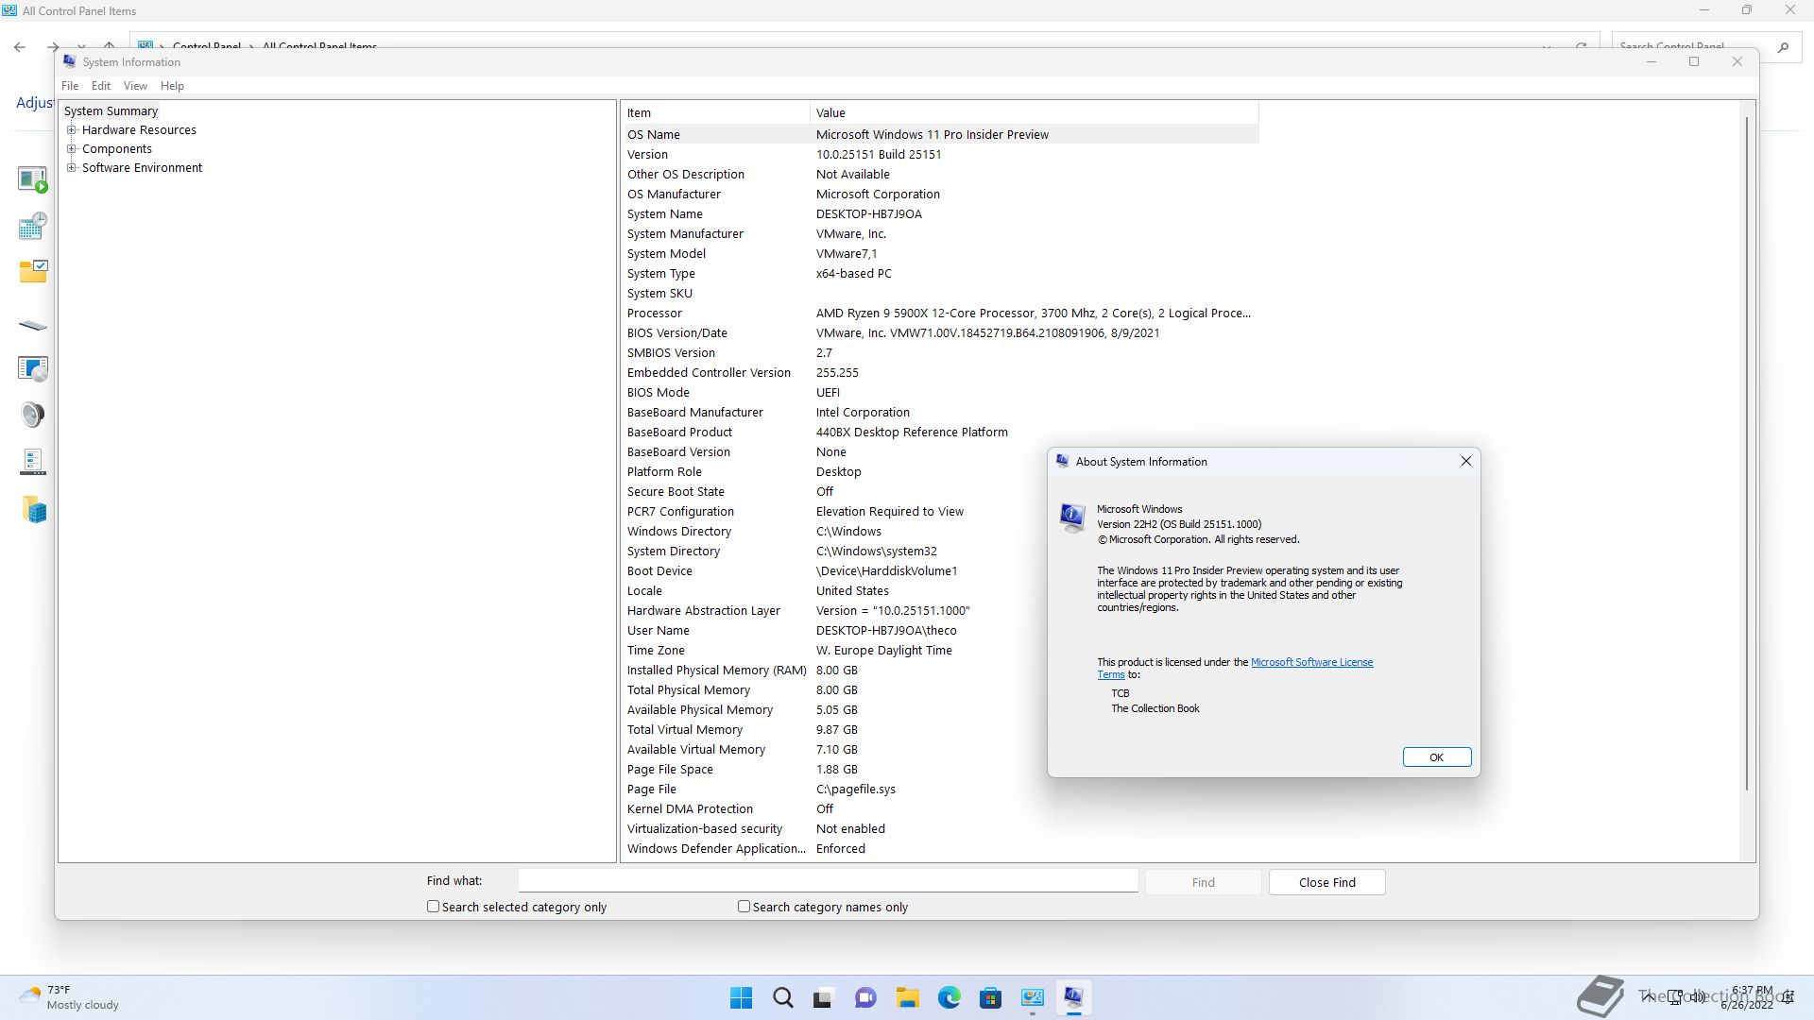Open the monitor with green arrow icon in Control Panel
The image size is (1814, 1020).
33,179
